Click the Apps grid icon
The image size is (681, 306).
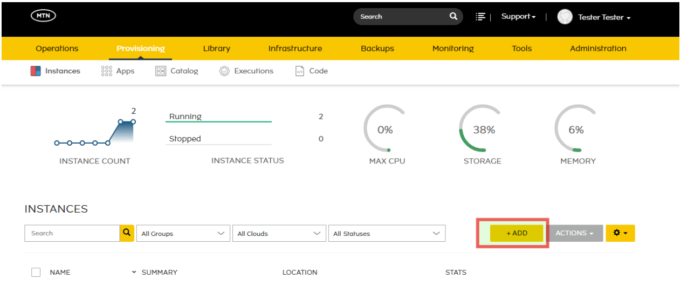(x=107, y=71)
